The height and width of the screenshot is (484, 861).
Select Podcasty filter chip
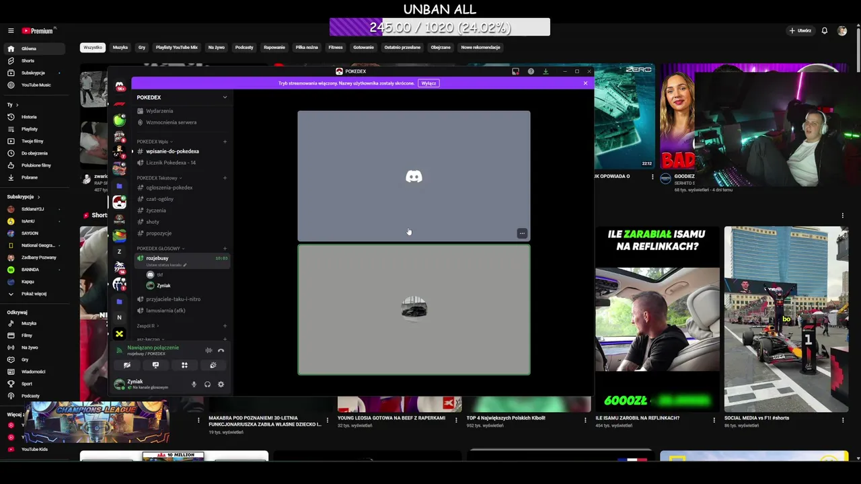click(244, 48)
